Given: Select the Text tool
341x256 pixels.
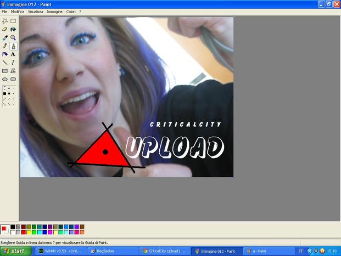Looking at the screenshot, I should pyautogui.click(x=13, y=54).
